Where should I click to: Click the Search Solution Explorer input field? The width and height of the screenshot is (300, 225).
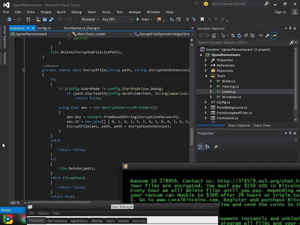(243, 42)
